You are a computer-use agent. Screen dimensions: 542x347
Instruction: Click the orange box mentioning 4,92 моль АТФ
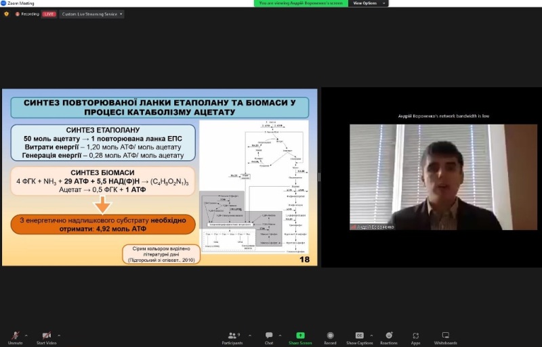(x=103, y=225)
